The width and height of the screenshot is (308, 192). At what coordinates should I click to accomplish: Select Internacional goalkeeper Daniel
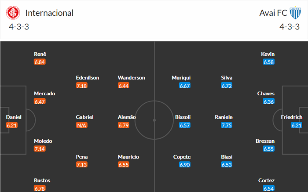[14, 117]
